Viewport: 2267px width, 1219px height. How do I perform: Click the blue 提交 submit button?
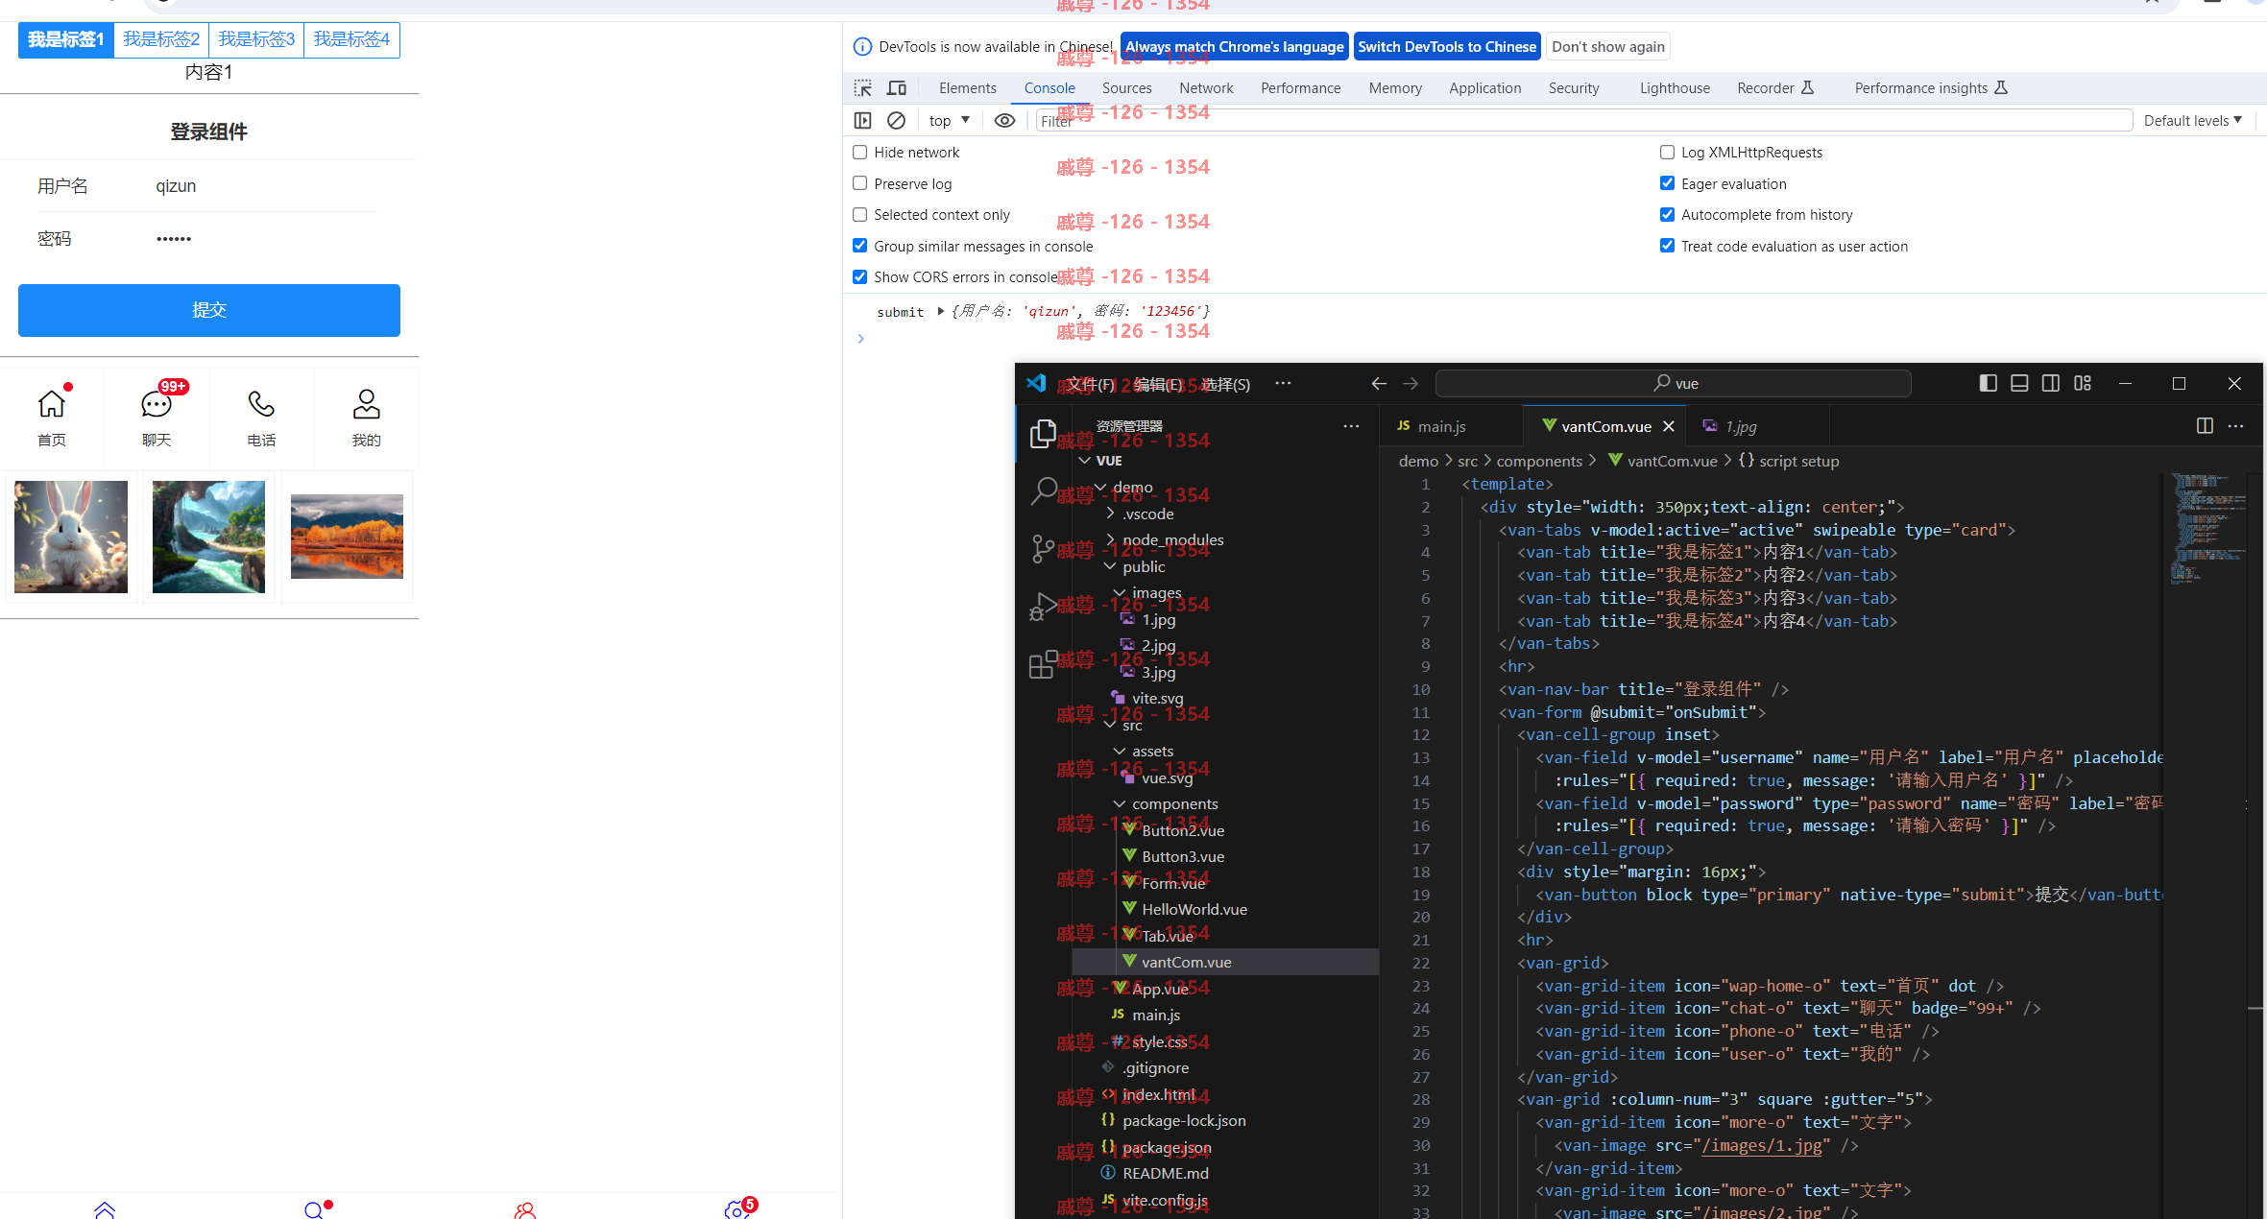tap(209, 310)
